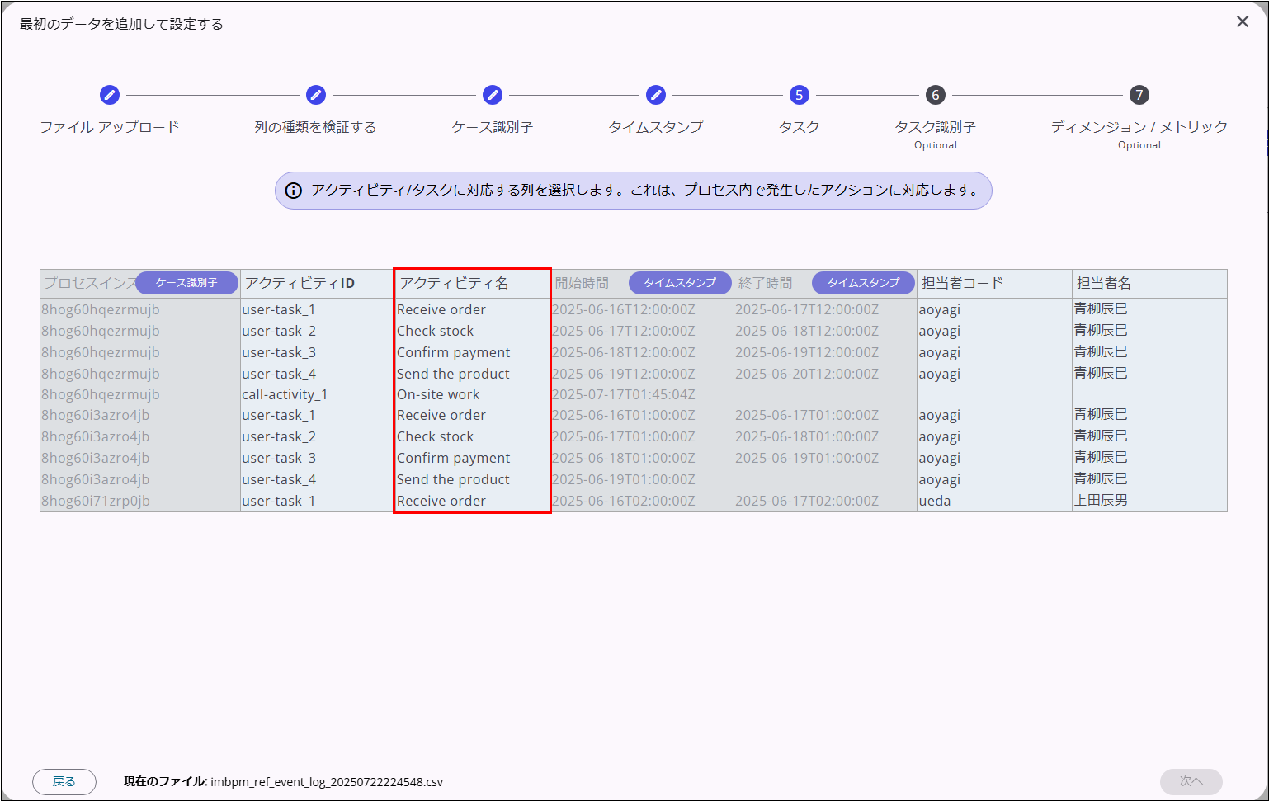The height and width of the screenshot is (801, 1269).
Task: Click the ファイル アップロード step pencil icon
Action: click(110, 95)
